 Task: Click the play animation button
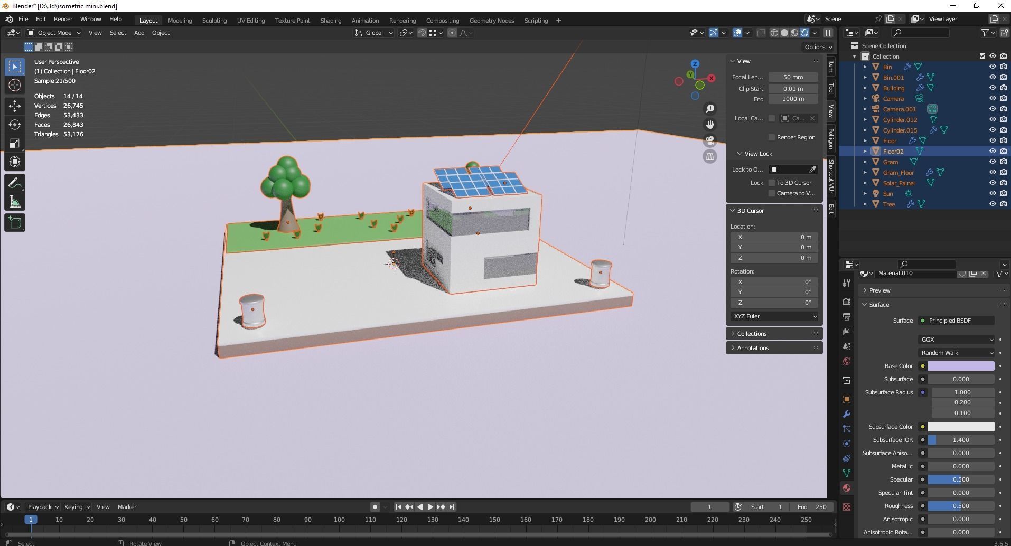point(430,507)
